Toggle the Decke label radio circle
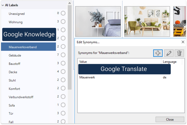The width and height of the screenshot is (187, 125). 63,71
